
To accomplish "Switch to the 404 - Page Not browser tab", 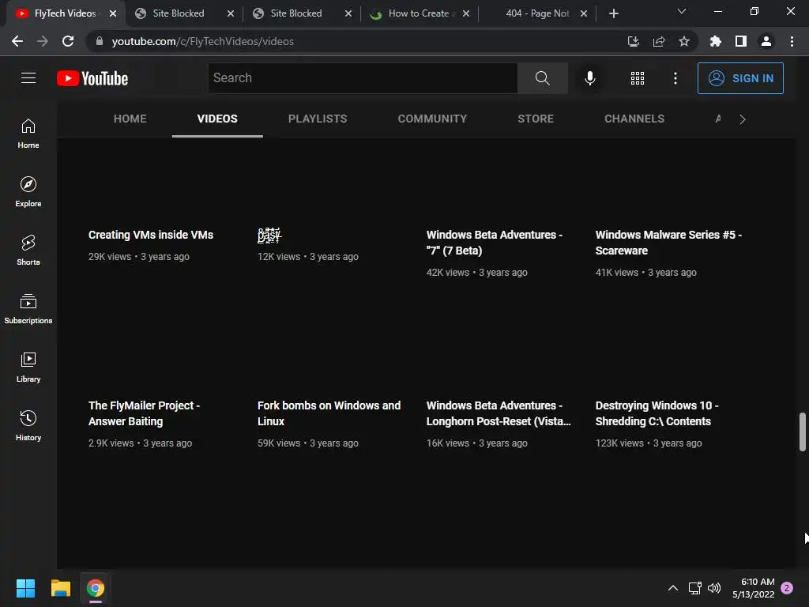I will coord(537,13).
